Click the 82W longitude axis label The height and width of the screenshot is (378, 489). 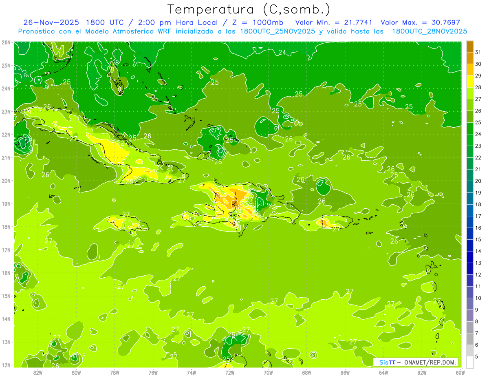tap(37, 372)
